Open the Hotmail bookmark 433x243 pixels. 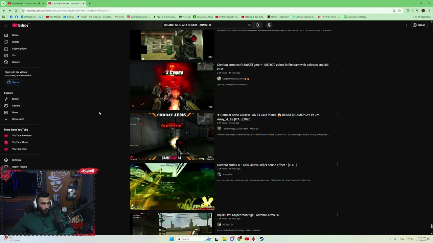(69, 17)
